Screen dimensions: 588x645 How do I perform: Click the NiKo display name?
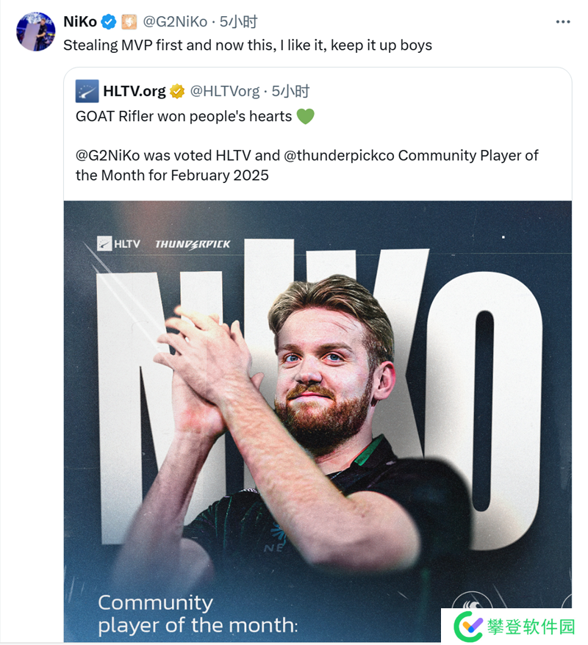tap(80, 22)
